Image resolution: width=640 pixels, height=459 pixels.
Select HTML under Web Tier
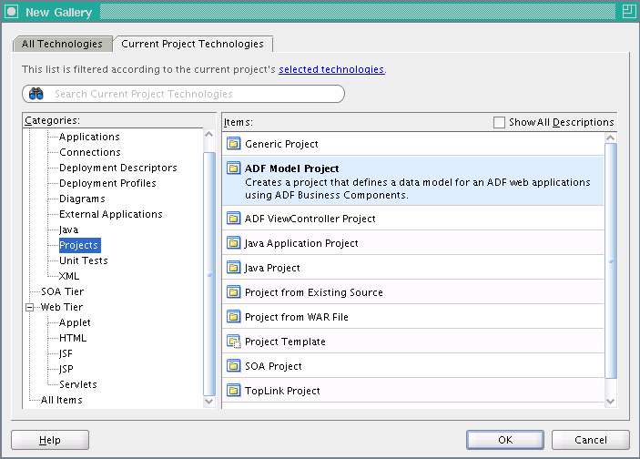tap(73, 338)
